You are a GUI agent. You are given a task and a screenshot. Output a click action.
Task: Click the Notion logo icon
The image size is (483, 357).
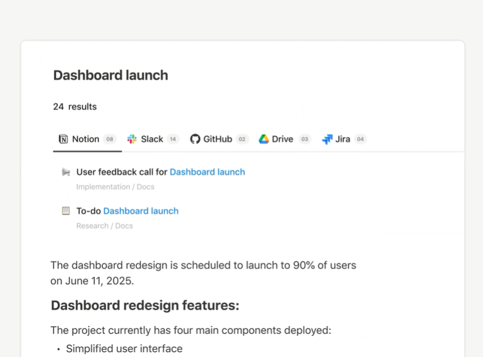tap(63, 139)
